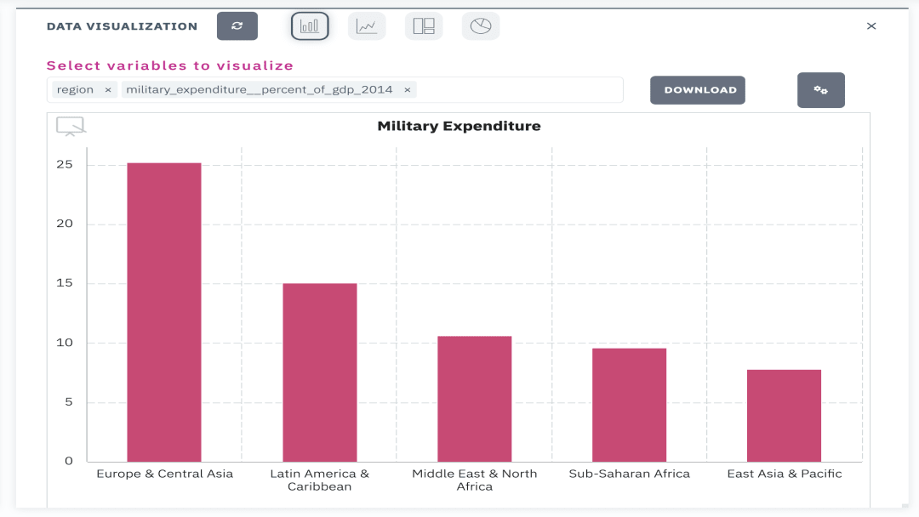
Task: Open the split layout view icon
Action: (423, 26)
